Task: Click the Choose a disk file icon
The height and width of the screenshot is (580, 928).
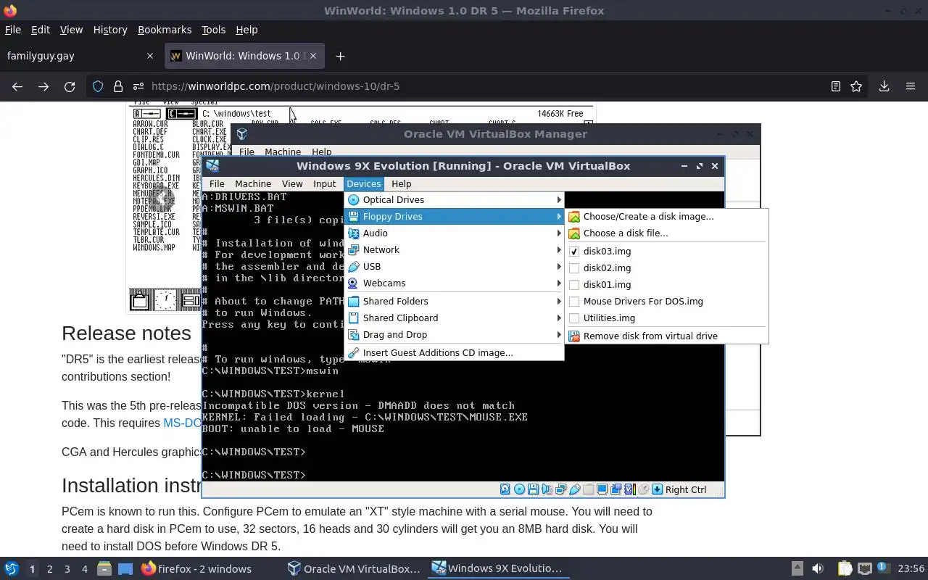Action: [574, 233]
